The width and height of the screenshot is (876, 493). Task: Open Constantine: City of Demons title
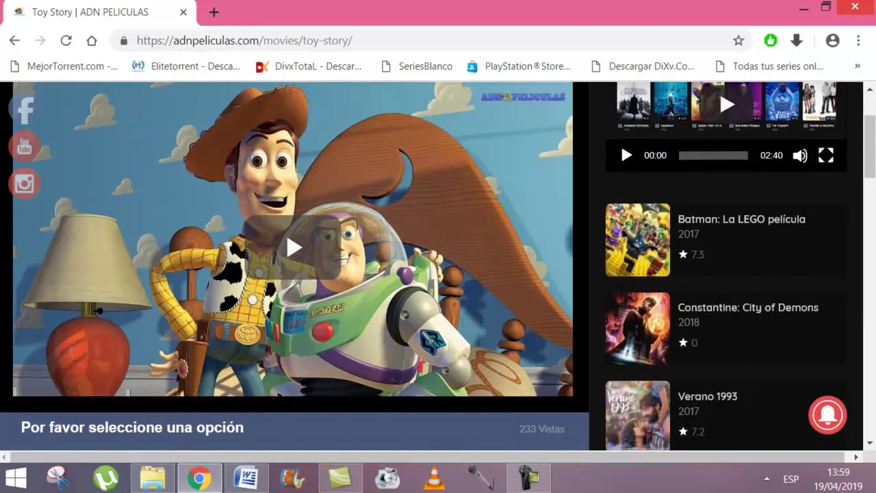(x=748, y=307)
